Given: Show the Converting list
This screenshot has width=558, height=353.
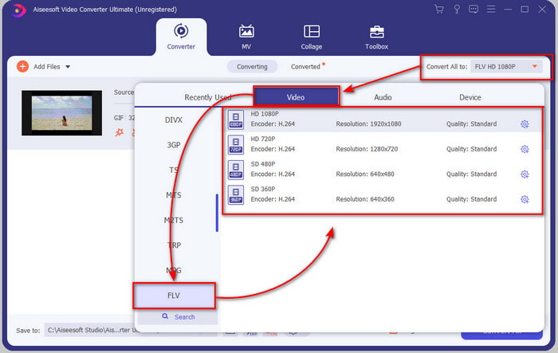Looking at the screenshot, I should pos(252,67).
